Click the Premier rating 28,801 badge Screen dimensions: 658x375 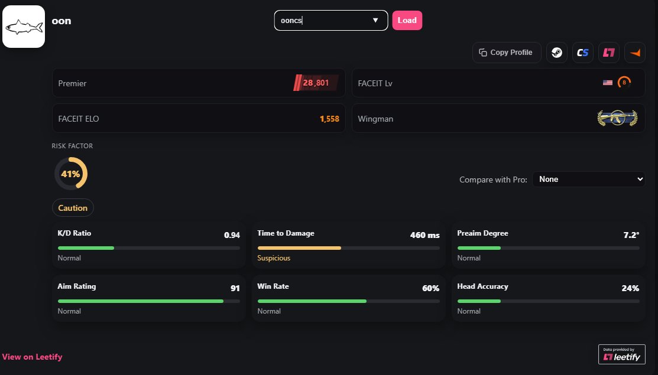click(x=316, y=83)
